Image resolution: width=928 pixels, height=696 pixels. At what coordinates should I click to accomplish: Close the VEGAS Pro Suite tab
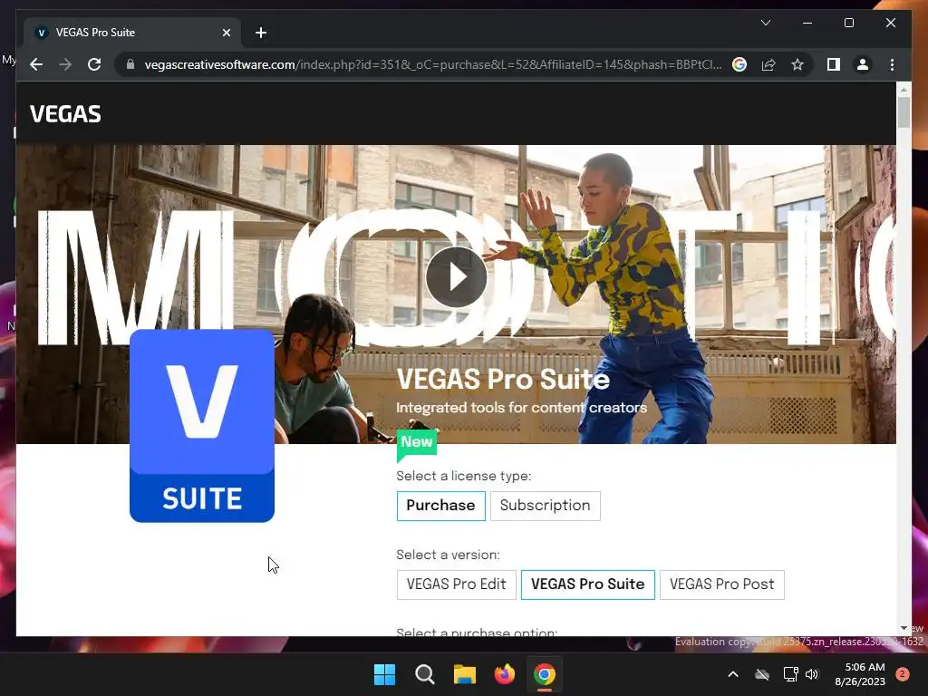226,33
